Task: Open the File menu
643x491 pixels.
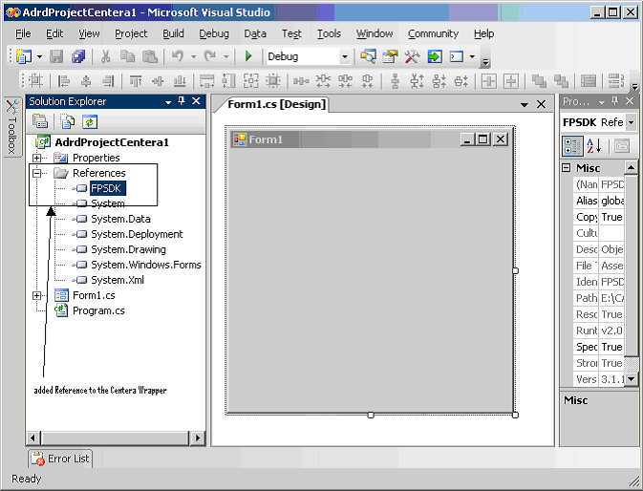Action: point(23,33)
